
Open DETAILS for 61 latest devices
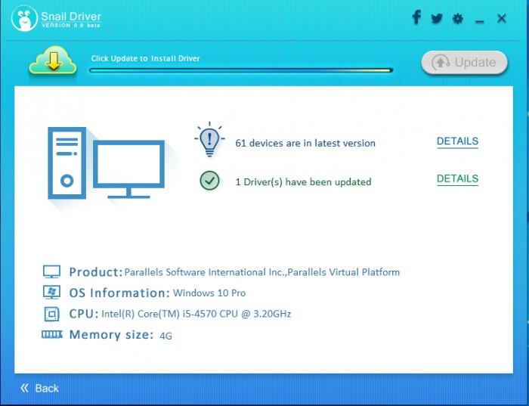point(457,141)
